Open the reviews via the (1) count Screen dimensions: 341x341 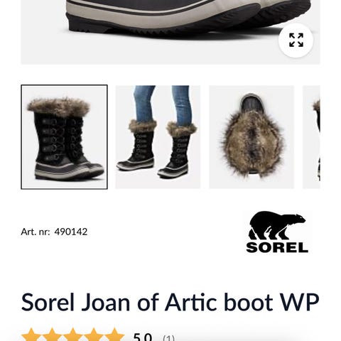168,337
